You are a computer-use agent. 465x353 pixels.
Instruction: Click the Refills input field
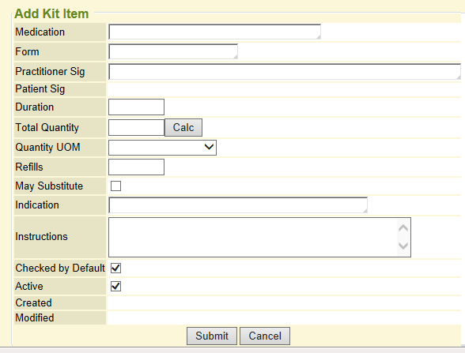tap(136, 167)
